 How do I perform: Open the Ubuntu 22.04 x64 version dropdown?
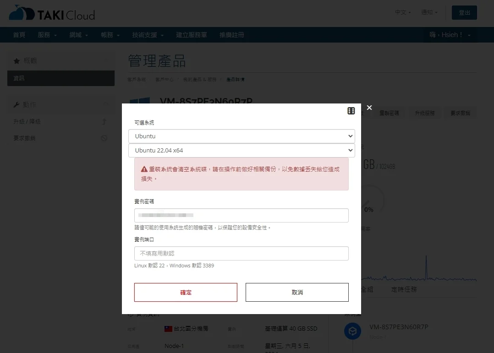[x=242, y=151]
